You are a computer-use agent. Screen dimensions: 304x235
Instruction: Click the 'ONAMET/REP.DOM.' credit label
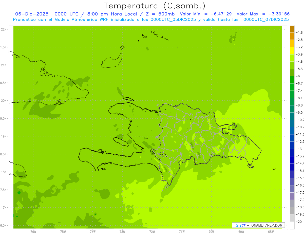267,225
